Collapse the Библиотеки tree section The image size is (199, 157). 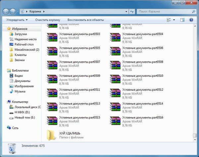(x=5, y=70)
